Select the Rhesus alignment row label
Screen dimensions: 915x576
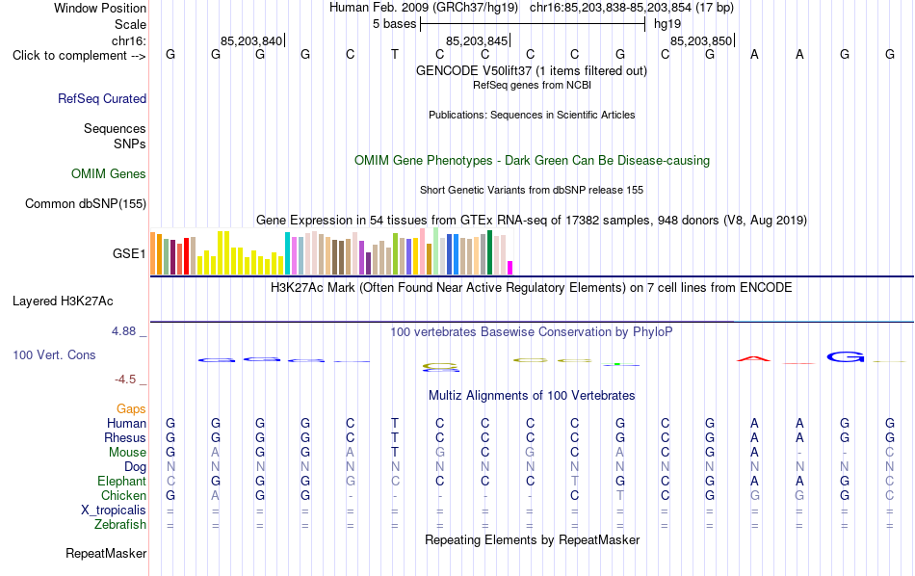click(x=125, y=437)
